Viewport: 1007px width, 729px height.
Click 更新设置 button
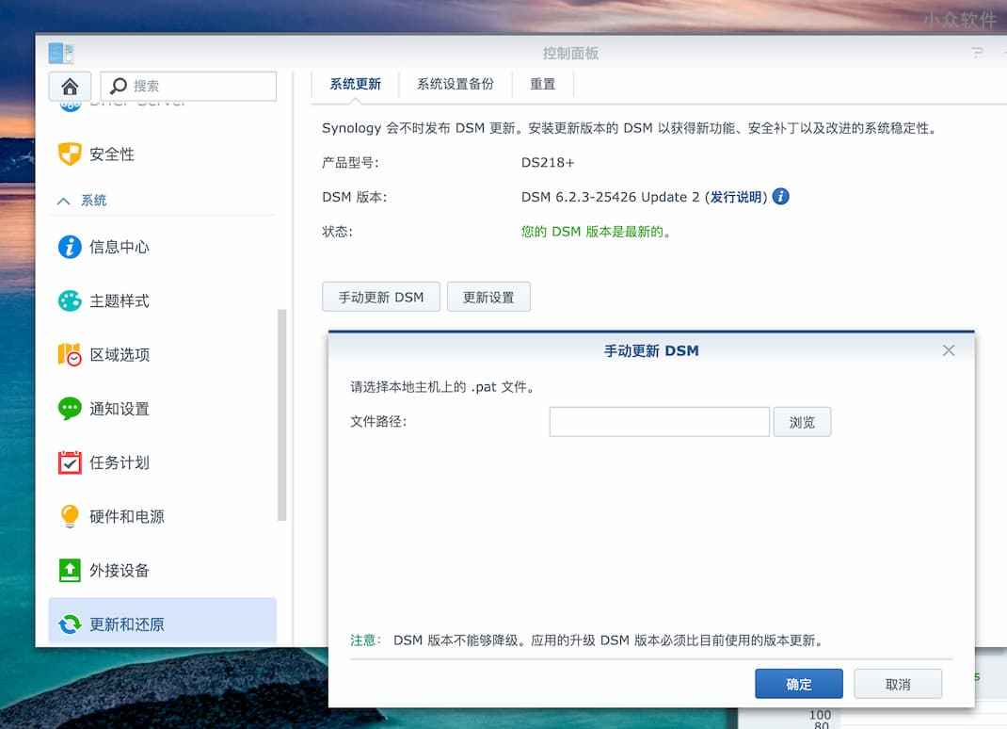point(488,297)
